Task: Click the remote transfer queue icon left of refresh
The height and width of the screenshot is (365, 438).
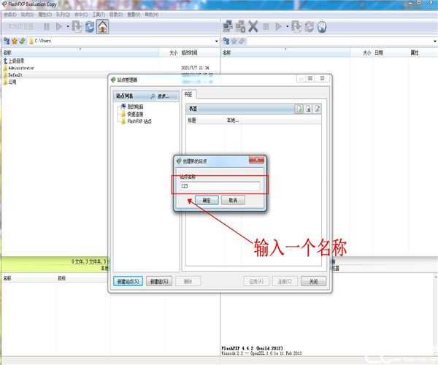Action: 296,27
